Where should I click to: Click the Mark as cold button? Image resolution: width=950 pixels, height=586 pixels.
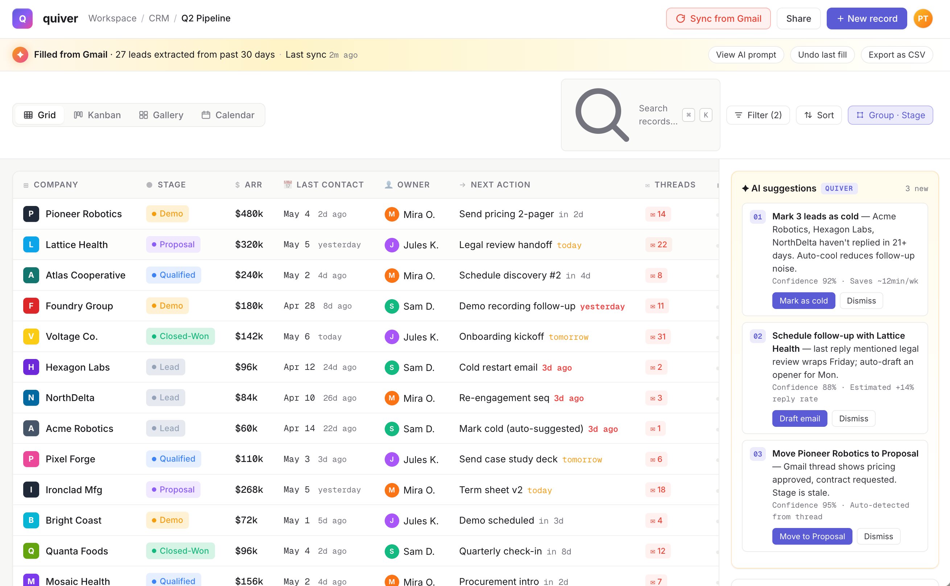803,301
